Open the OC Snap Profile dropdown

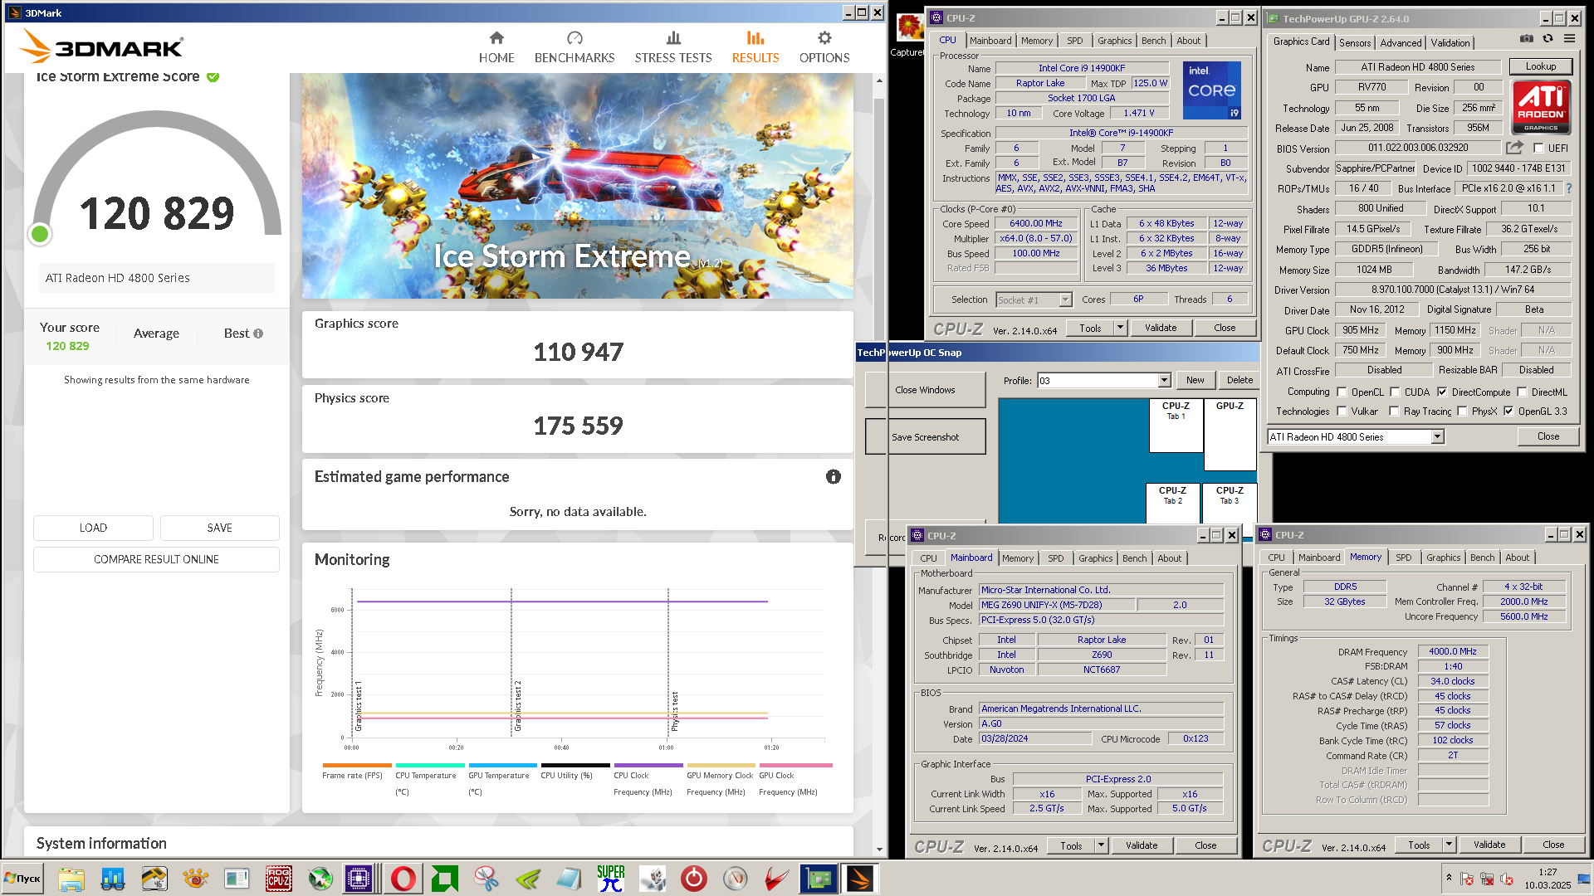(x=1164, y=381)
